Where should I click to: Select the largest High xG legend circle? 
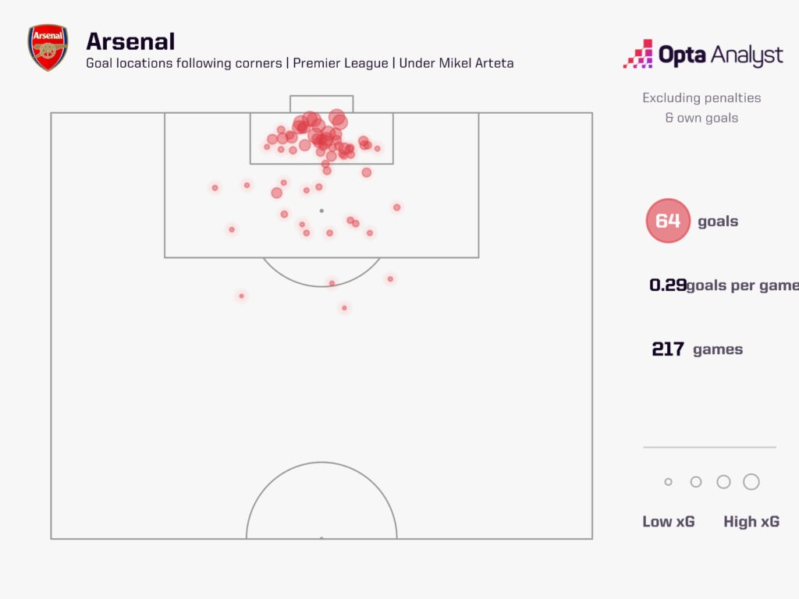tap(751, 482)
